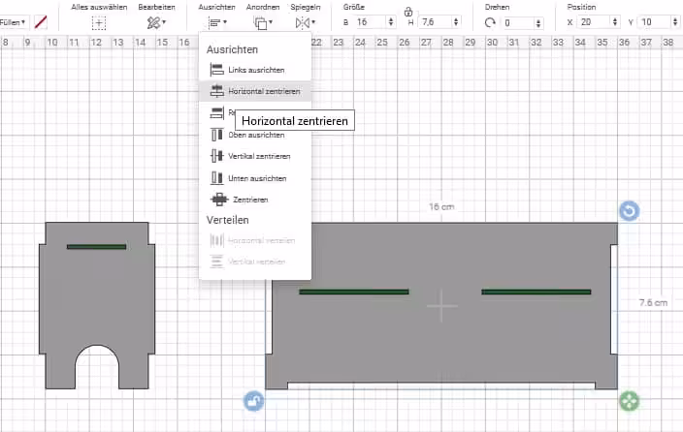Expand the Ausrichten dropdown
The height and width of the screenshot is (432, 683).
pyautogui.click(x=216, y=21)
